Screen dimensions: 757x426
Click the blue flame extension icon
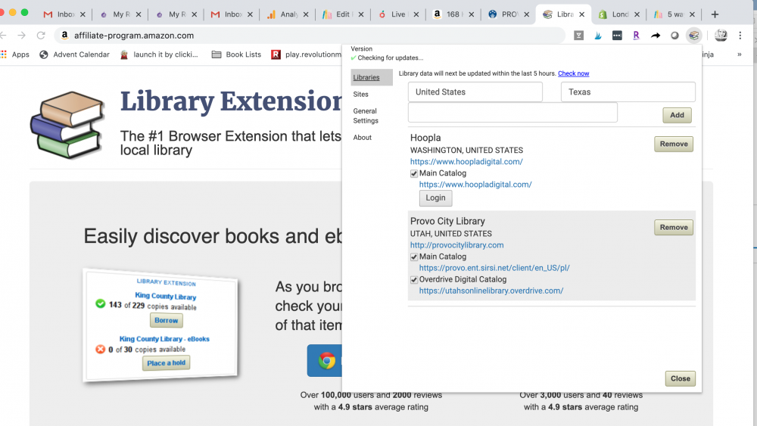tap(598, 36)
